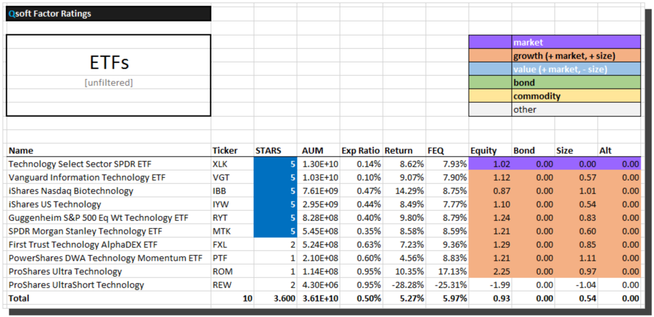Viewport: 654px width, 317px height.
Task: Click the Alt column header
Action: coord(619,150)
